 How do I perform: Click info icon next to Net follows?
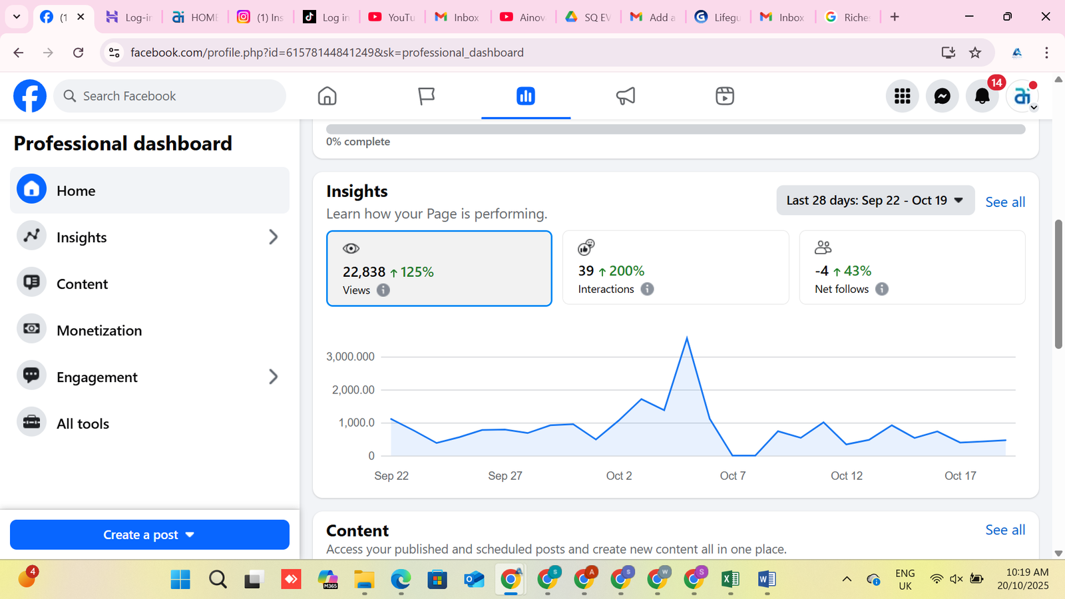point(882,289)
